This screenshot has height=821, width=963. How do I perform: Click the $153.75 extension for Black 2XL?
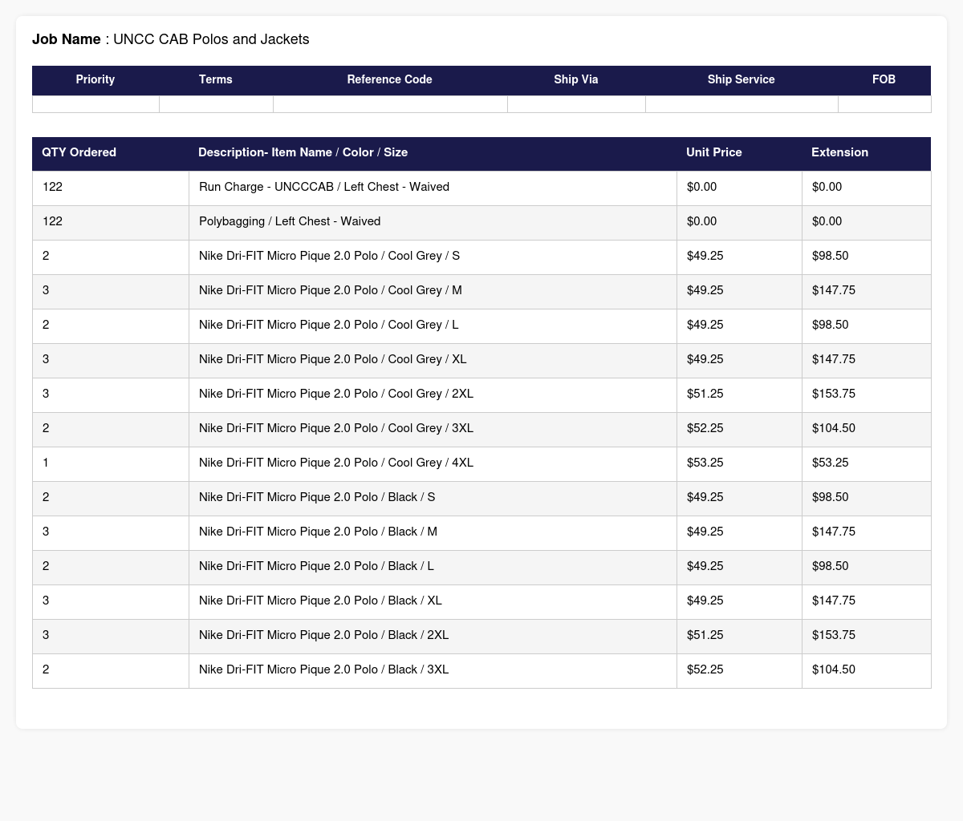834,635
